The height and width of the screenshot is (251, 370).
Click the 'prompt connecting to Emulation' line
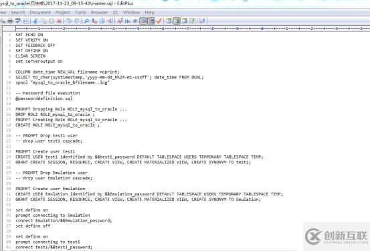coord(53,216)
